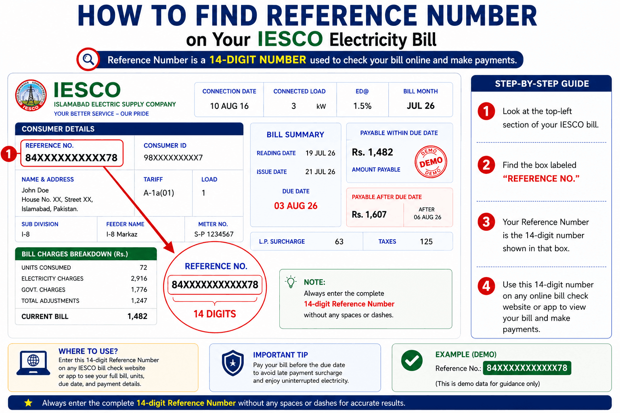Click the "PAYABLE AFTER DUE DATE" heading
The height and width of the screenshot is (413, 620).
[x=387, y=197]
